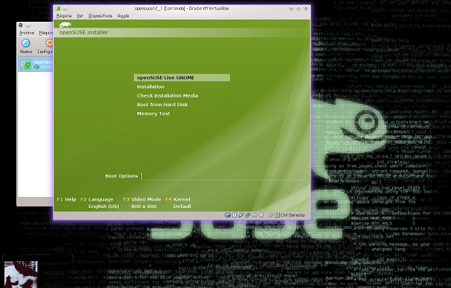Minimize the VirtualBox VM window
The width and height of the screenshot is (451, 288).
(x=291, y=9)
